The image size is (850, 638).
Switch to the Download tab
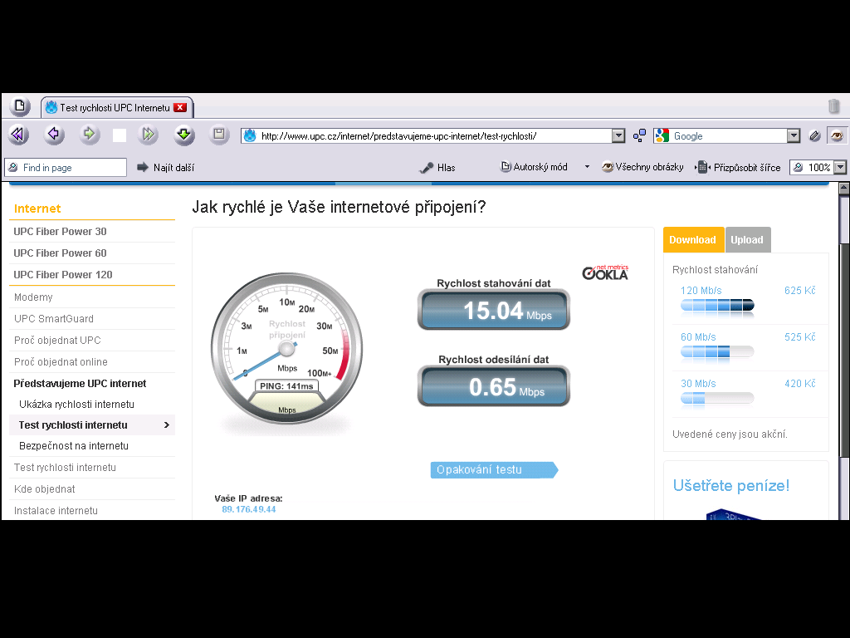(x=693, y=240)
